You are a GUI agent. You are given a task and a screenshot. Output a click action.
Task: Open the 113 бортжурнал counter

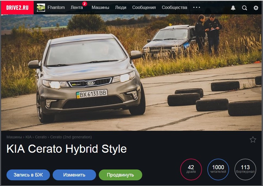[x=245, y=169]
